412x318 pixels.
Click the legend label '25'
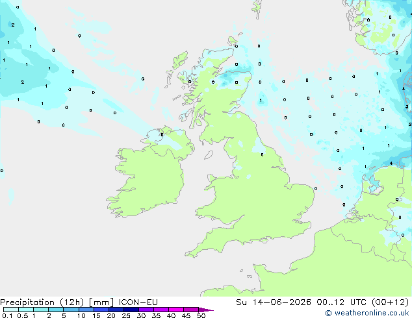click(126, 315)
